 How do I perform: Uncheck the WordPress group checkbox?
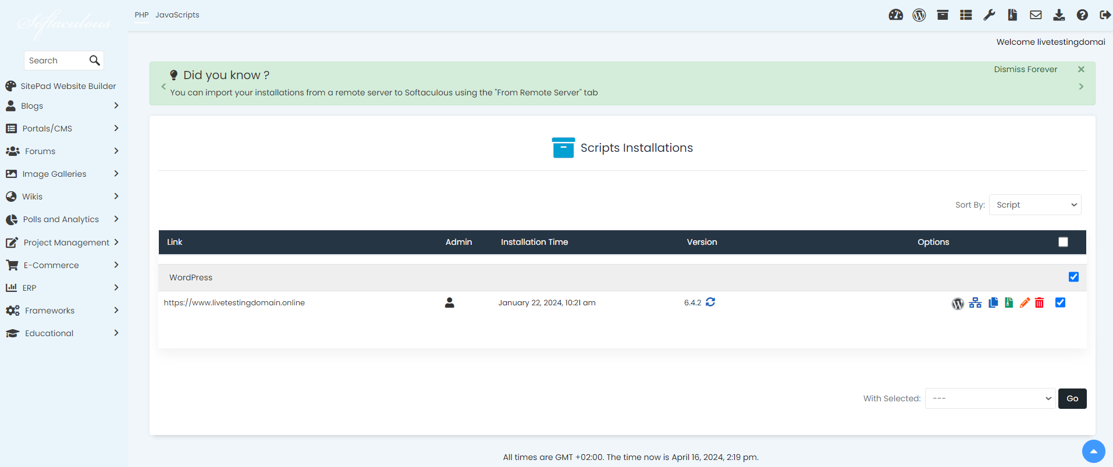(x=1073, y=277)
